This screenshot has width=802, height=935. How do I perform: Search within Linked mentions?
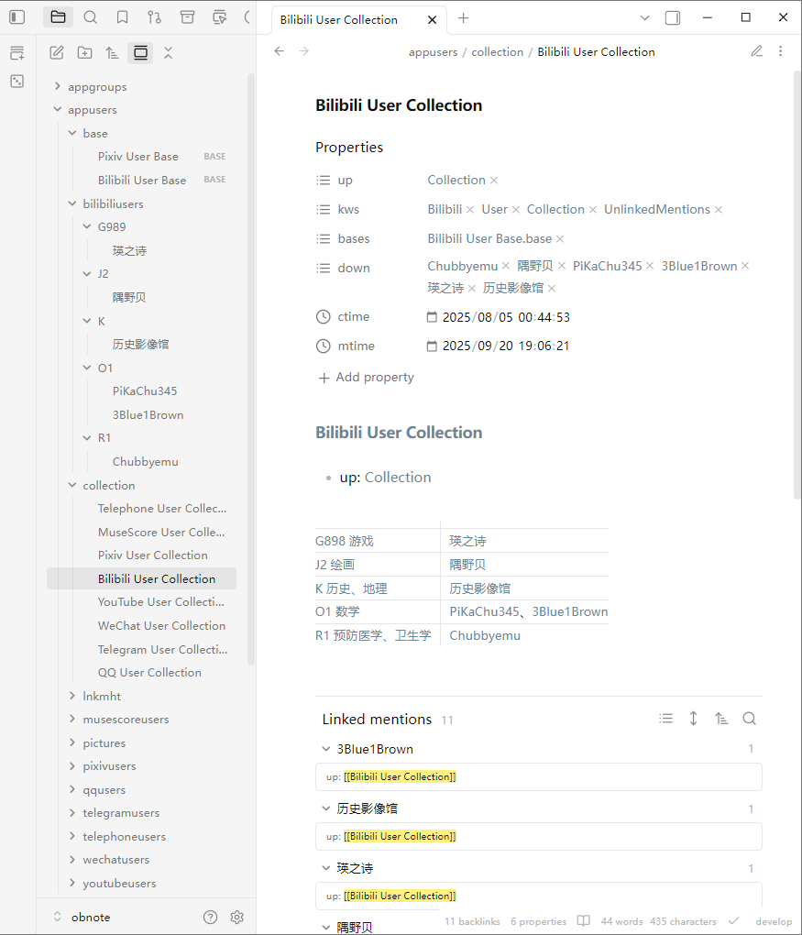(x=749, y=719)
